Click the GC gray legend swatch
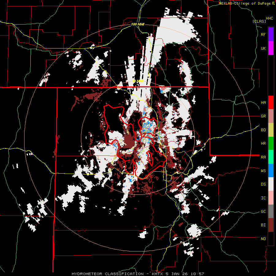This screenshot has width=276, height=276. [271, 211]
